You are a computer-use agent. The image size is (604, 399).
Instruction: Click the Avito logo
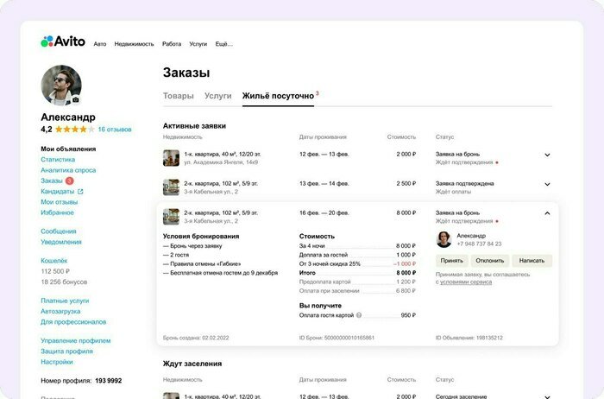pos(62,41)
